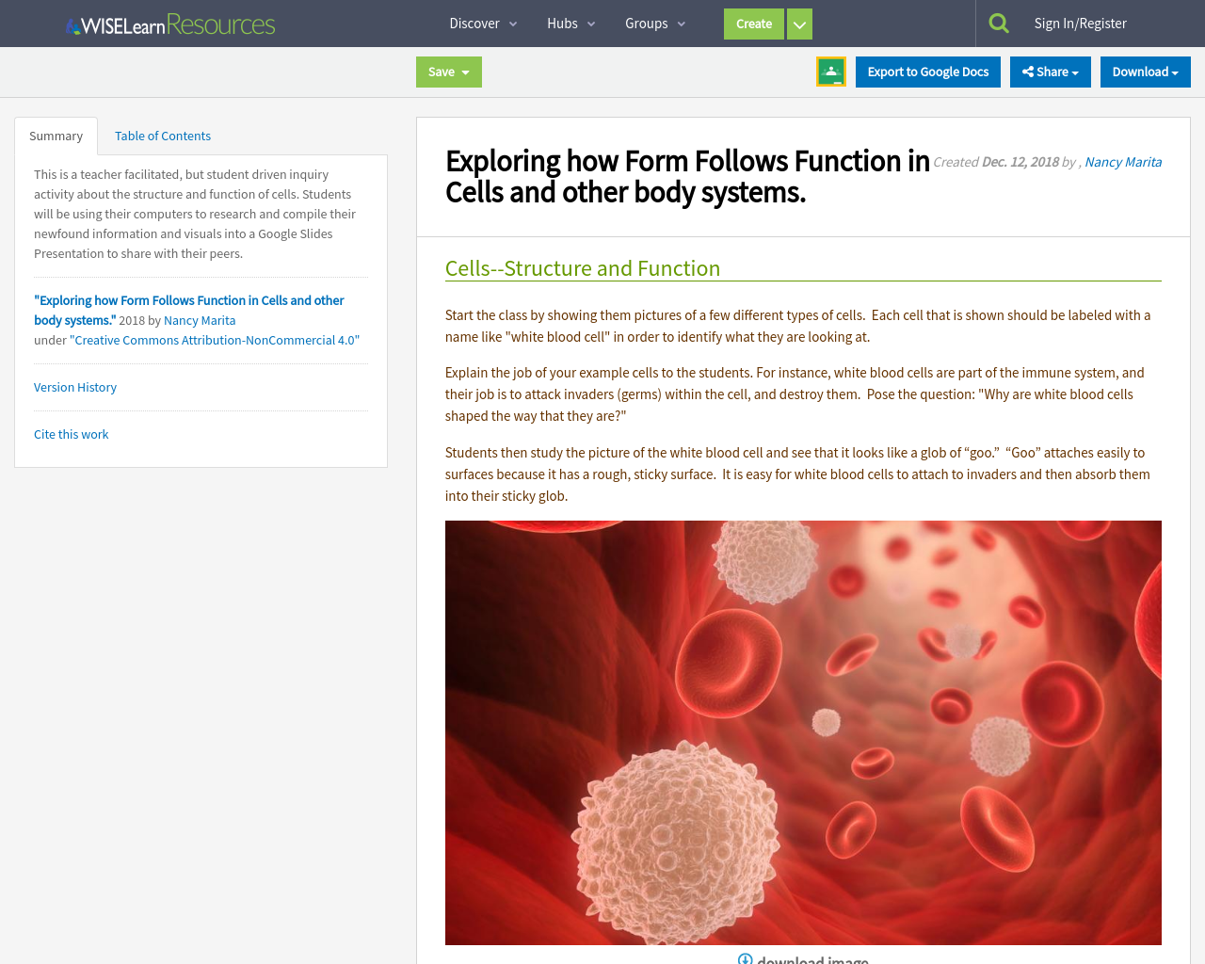This screenshot has height=964, width=1205.
Task: Expand the Groups menu
Action: [x=655, y=24]
